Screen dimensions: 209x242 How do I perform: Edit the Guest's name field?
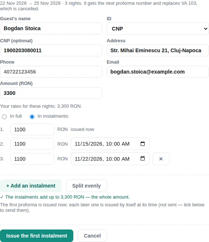tap(51, 28)
